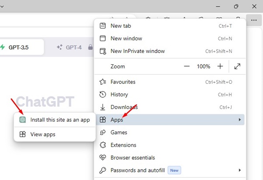Open the Games menu entry

click(170, 132)
